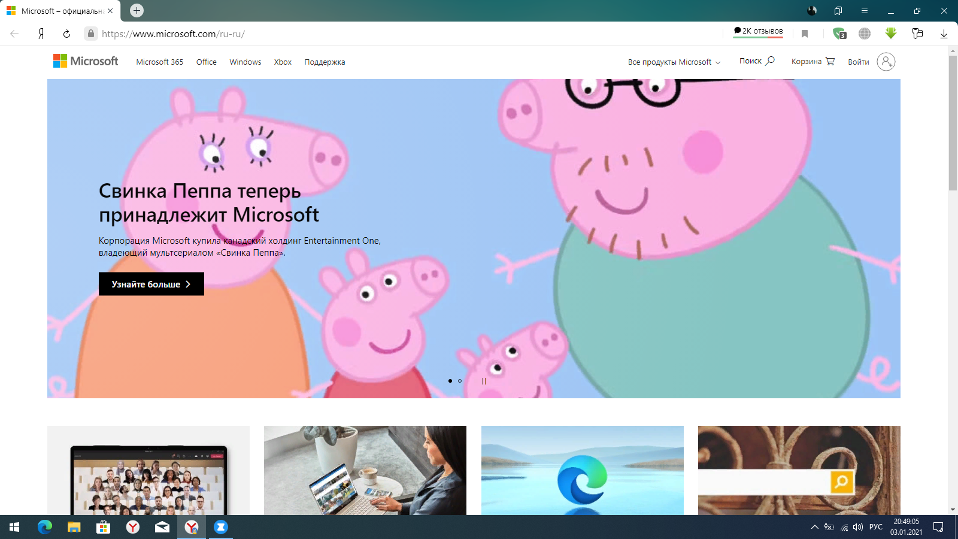Close the Microsoft tab
This screenshot has width=958, height=539.
tap(110, 11)
